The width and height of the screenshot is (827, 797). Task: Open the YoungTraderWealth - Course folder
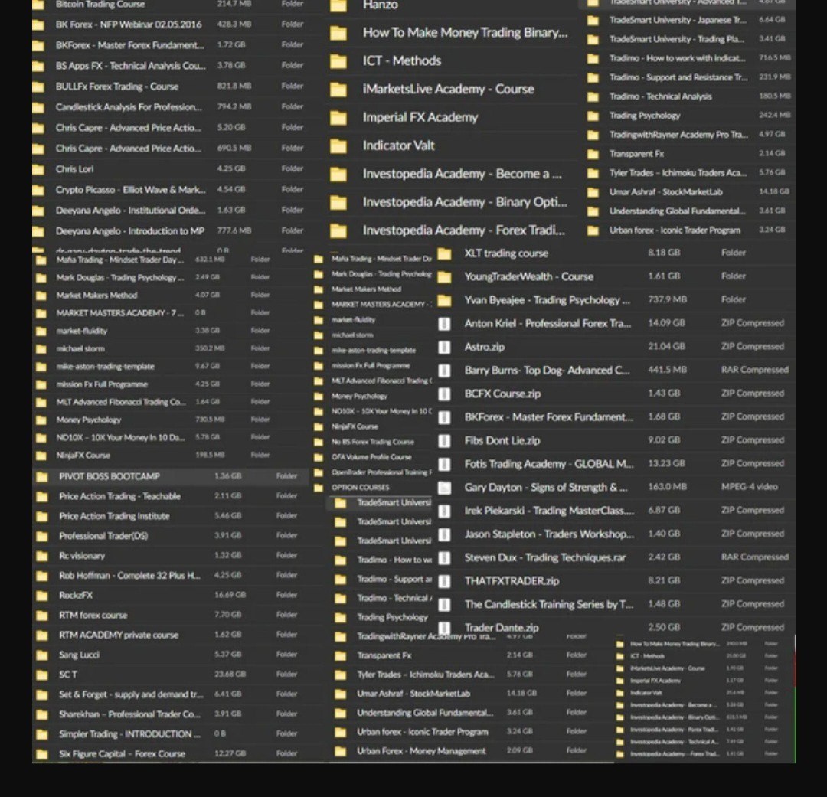(528, 276)
